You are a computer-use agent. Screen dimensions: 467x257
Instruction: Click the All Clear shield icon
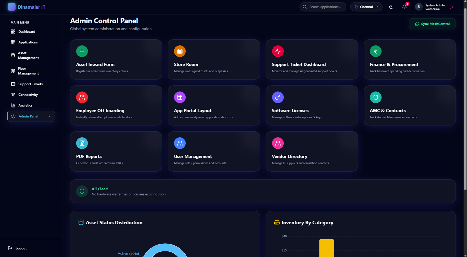pos(82,191)
